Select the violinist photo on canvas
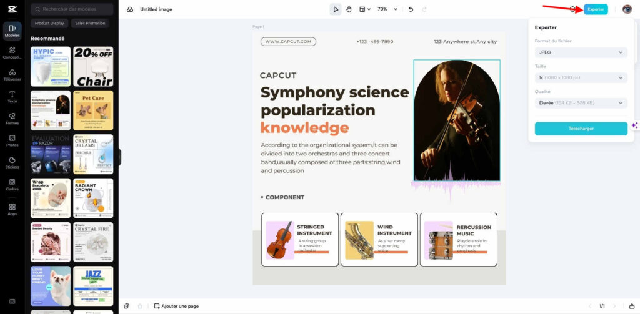This screenshot has height=314, width=640. (457, 120)
